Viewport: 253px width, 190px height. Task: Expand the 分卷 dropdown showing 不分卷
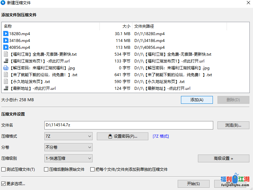pyautogui.click(x=68, y=147)
